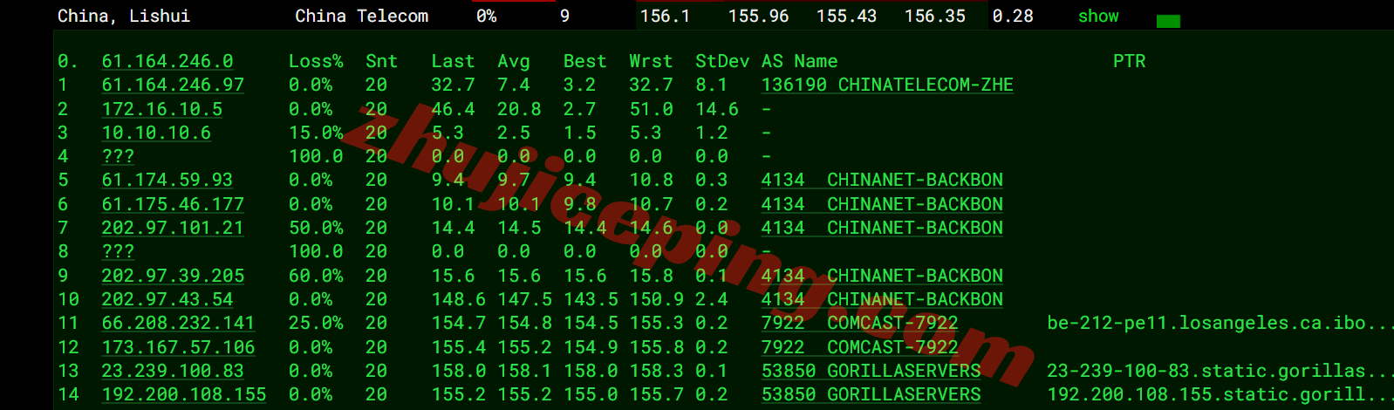Image resolution: width=1394 pixels, height=410 pixels.
Task: Open IP link 202.97.39.205
Action: point(173,276)
